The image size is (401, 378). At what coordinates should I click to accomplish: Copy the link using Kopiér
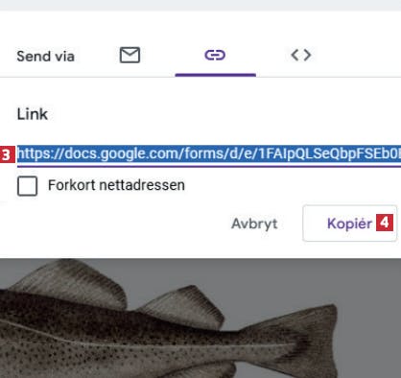click(x=349, y=223)
